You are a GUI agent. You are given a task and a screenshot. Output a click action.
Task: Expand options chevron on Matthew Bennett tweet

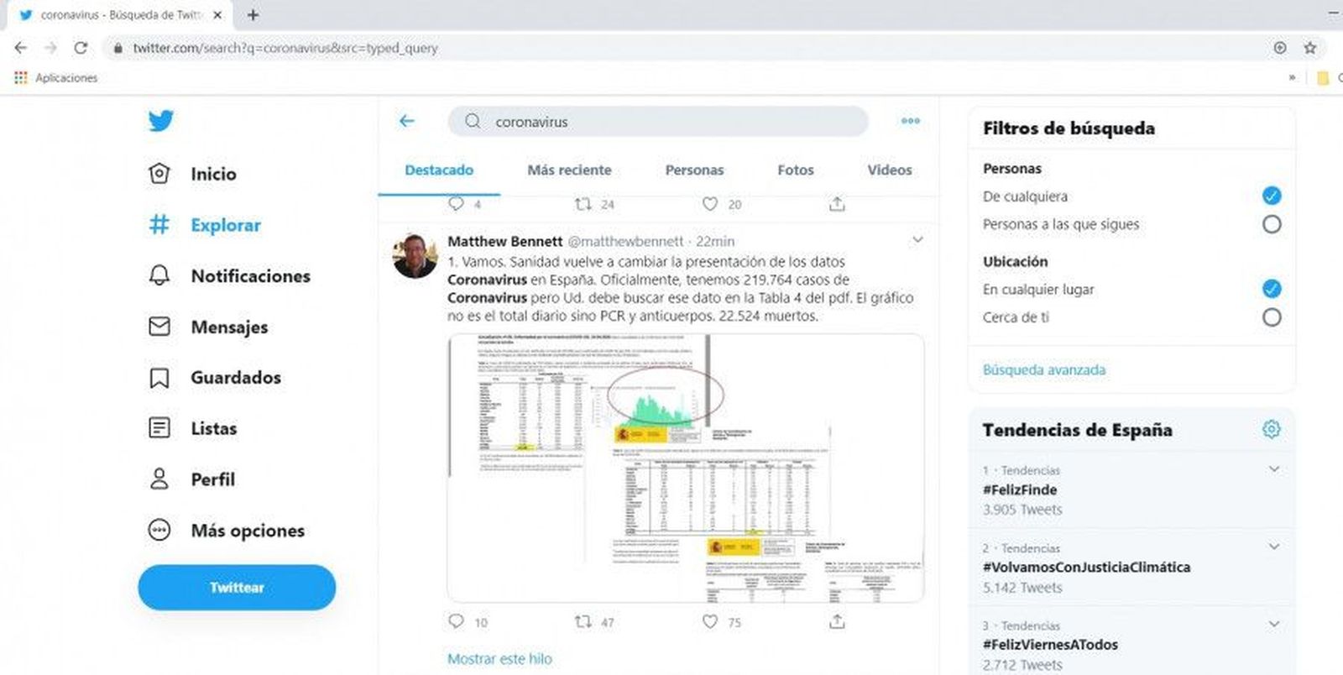coord(917,240)
